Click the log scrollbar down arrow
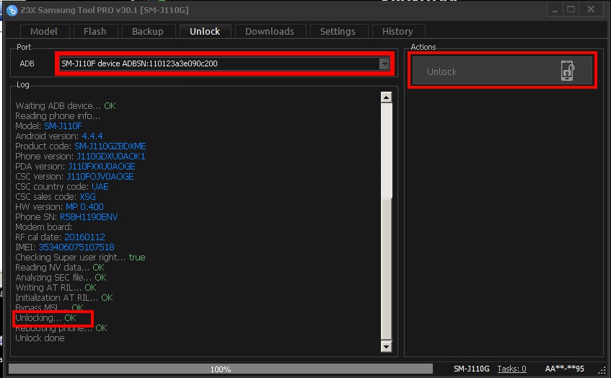 (386, 346)
